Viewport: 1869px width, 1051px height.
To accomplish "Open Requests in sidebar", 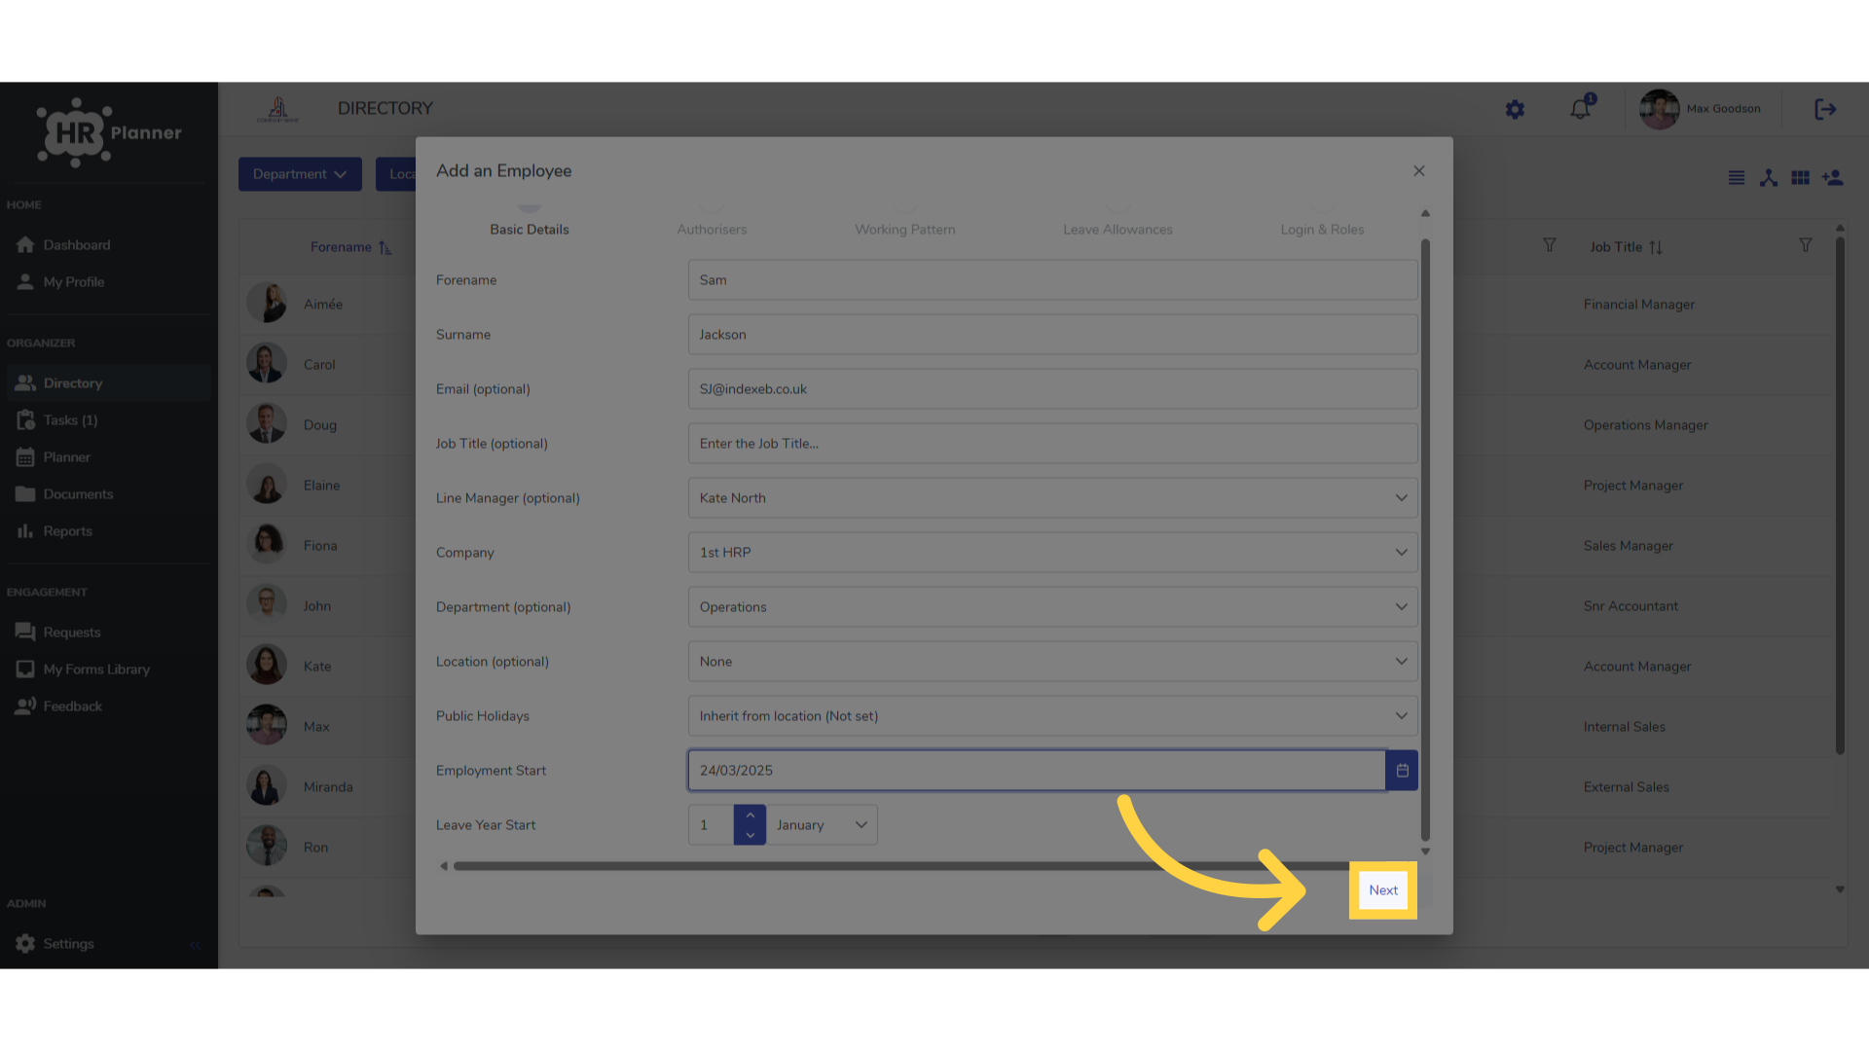I will (71, 633).
